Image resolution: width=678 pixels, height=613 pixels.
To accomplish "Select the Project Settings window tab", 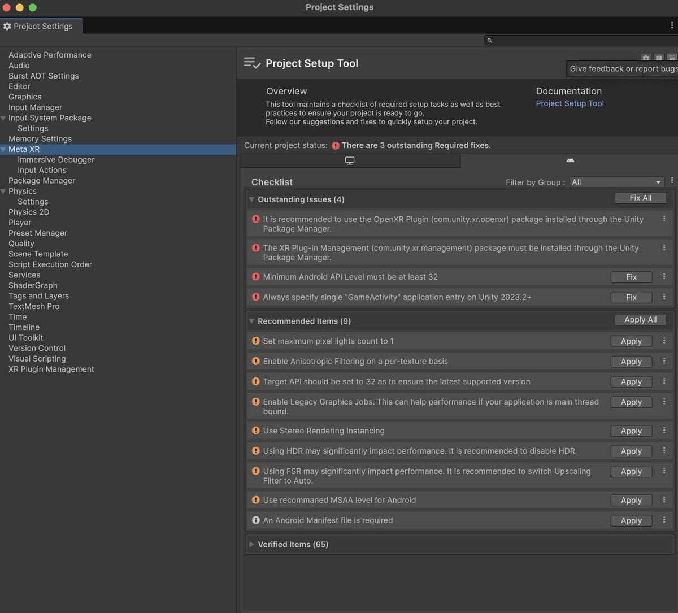I will [x=41, y=26].
